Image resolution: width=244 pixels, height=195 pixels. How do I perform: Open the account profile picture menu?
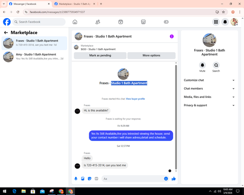234,22
